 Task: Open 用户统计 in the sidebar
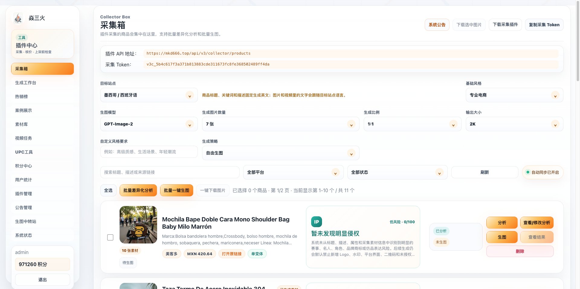[x=42, y=180]
